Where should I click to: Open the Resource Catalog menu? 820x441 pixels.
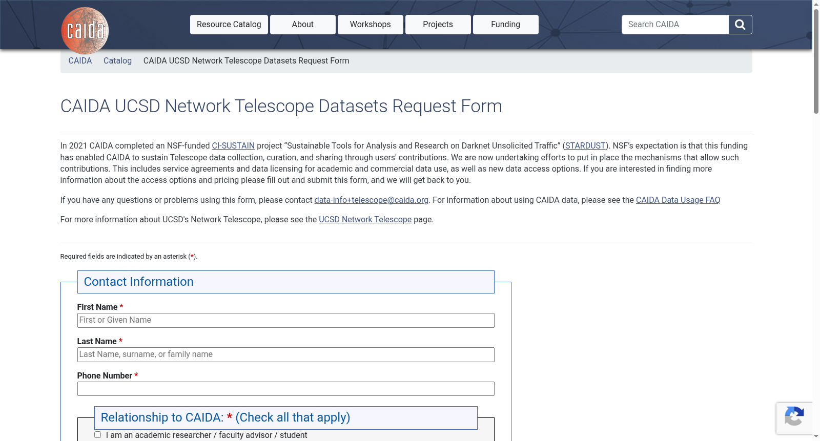coord(229,25)
